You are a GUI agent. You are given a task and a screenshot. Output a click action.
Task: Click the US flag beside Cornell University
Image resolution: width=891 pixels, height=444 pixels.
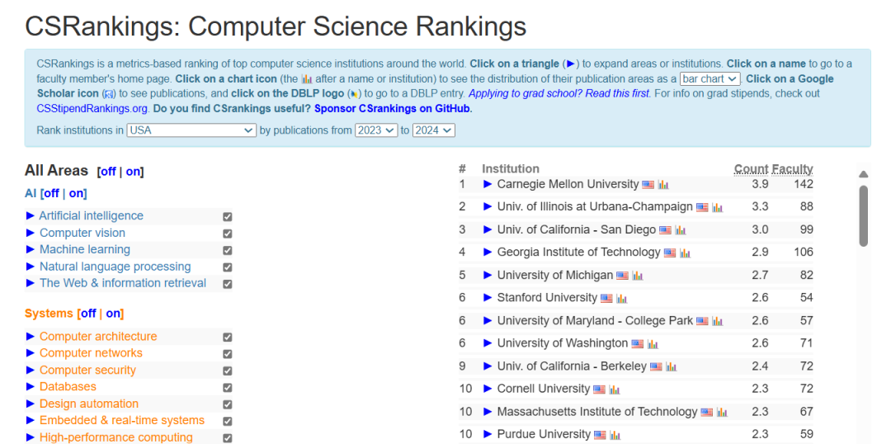coord(599,390)
